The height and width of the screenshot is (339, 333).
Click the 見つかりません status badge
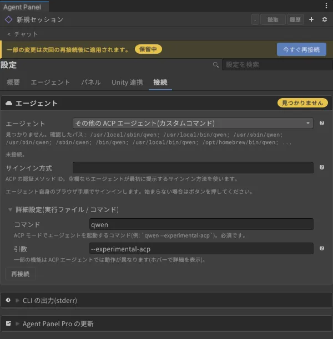tap(302, 103)
